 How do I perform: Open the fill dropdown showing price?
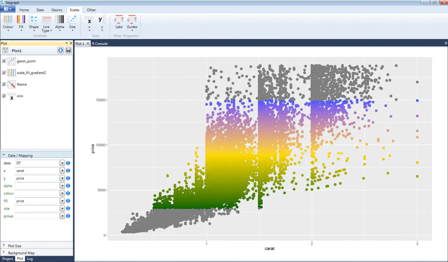pos(62,201)
